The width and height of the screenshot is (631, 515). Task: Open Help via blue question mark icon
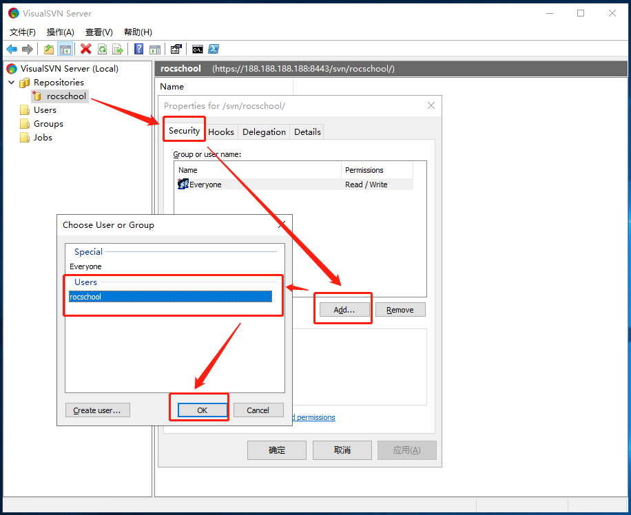(139, 49)
